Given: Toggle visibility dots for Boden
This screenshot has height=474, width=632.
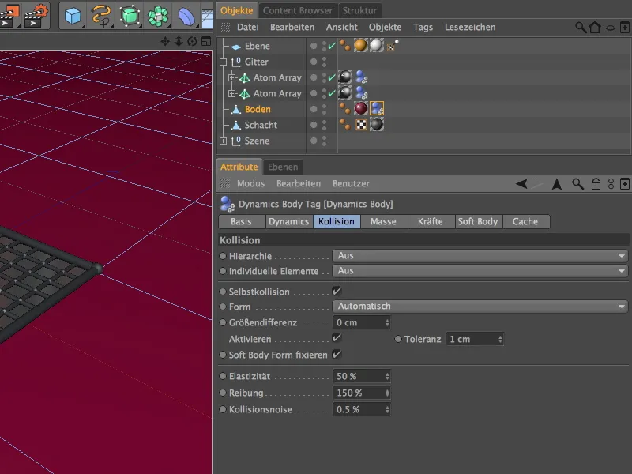Looking at the screenshot, I should tap(324, 109).
